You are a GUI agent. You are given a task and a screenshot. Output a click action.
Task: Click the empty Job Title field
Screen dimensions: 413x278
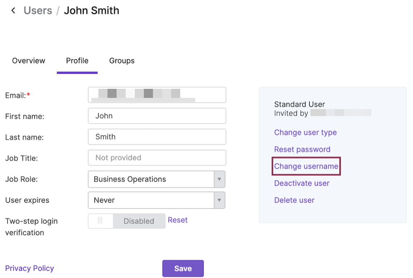156,158
